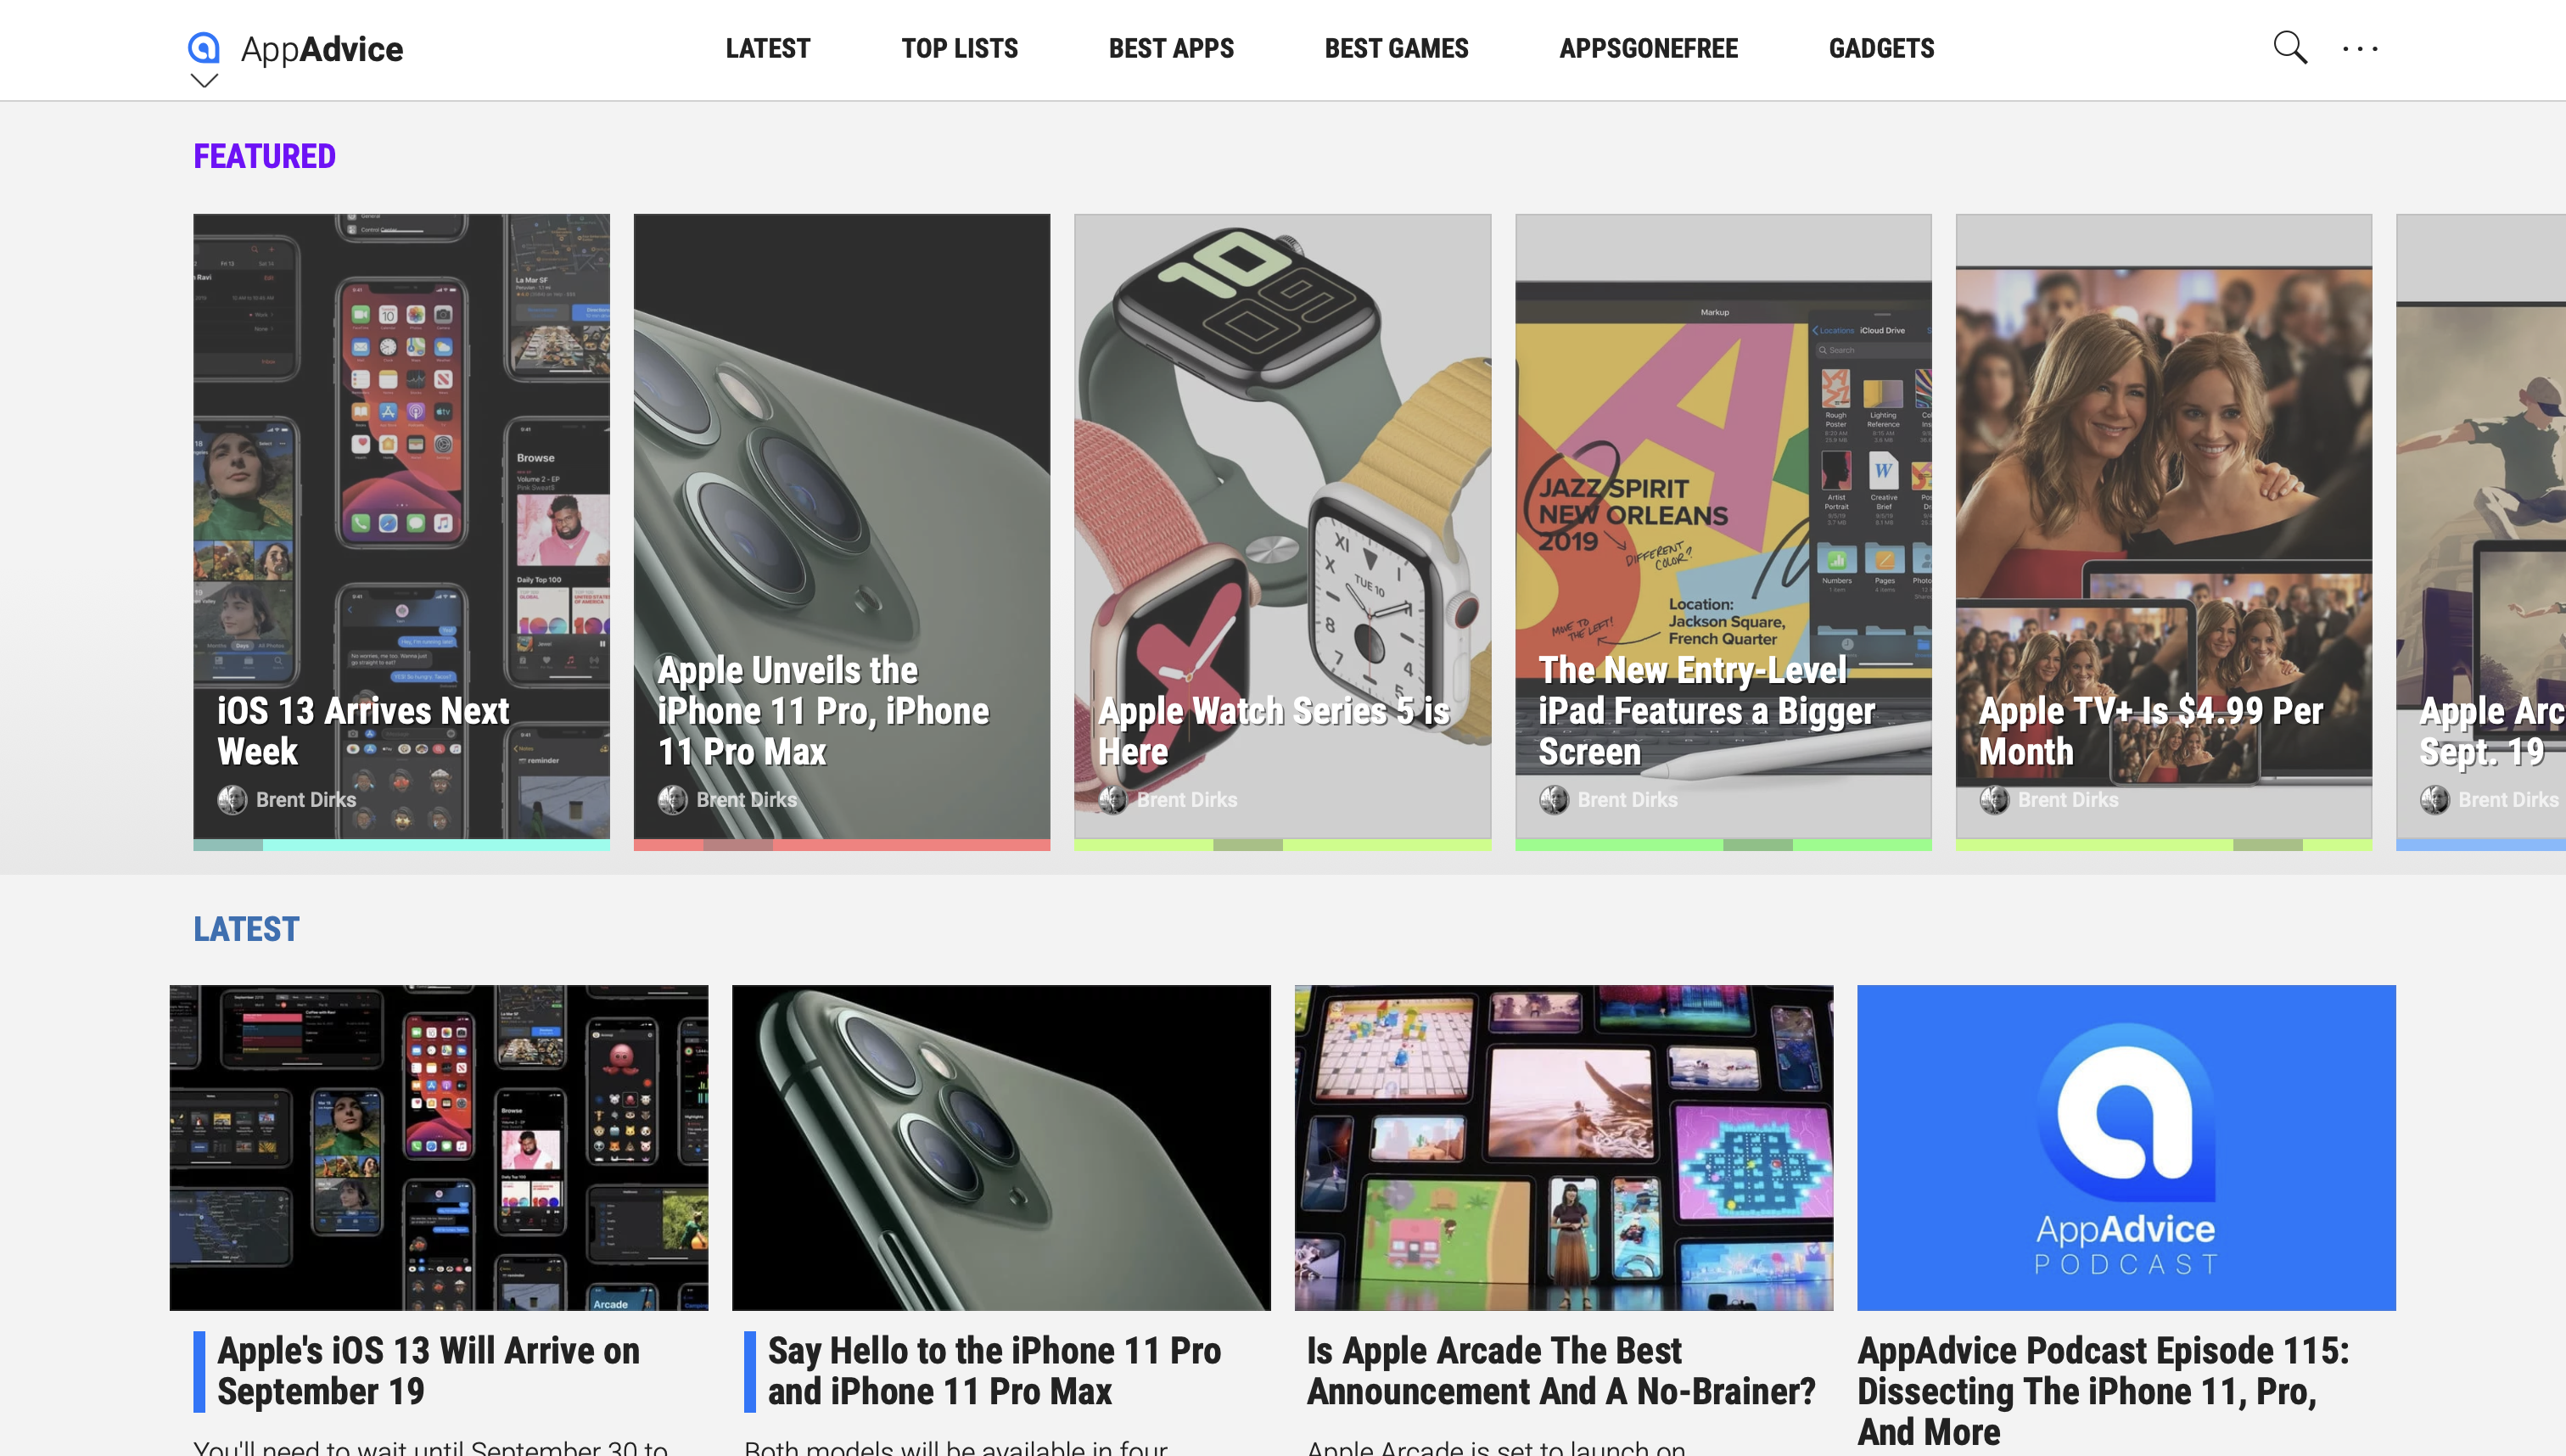
Task: Click author avatar on iOS 13 card
Action: click(x=232, y=799)
